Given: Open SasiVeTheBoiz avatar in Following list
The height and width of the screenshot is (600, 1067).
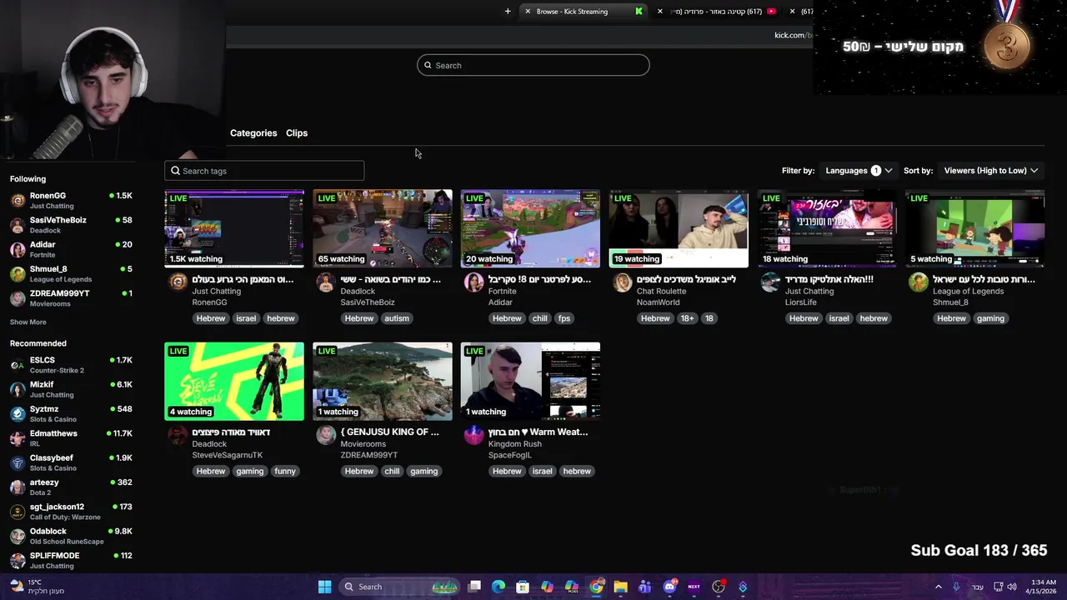Looking at the screenshot, I should pyautogui.click(x=18, y=225).
